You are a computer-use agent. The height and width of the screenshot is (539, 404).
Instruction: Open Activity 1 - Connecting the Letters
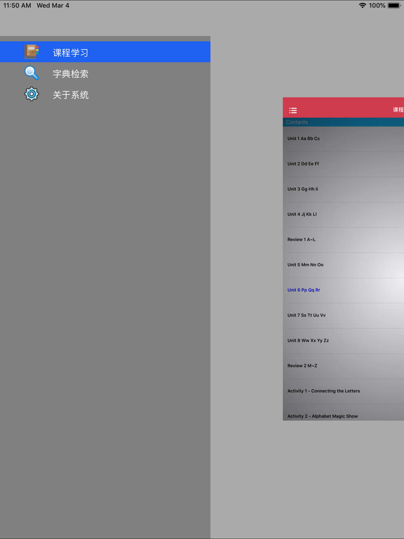tap(343, 392)
